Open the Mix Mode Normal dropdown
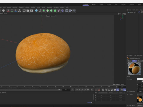 point(140,106)
